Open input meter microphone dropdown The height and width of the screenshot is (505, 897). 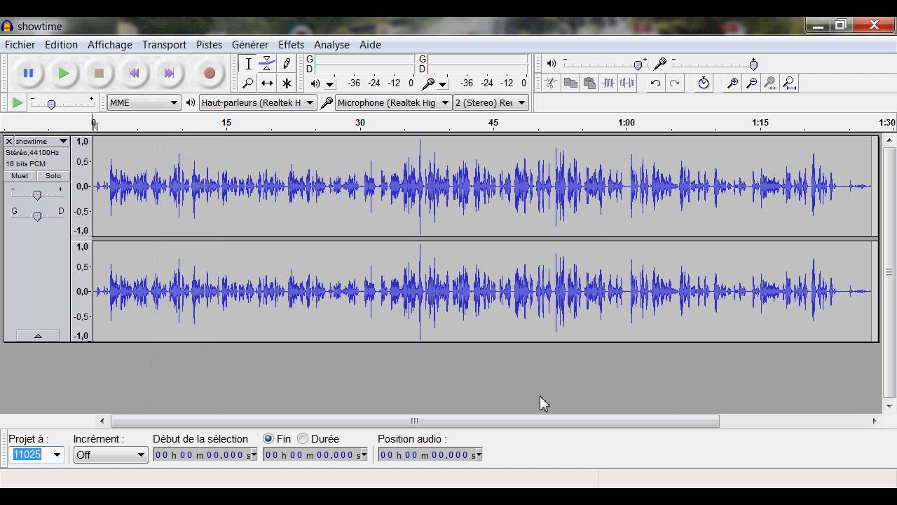coord(442,84)
